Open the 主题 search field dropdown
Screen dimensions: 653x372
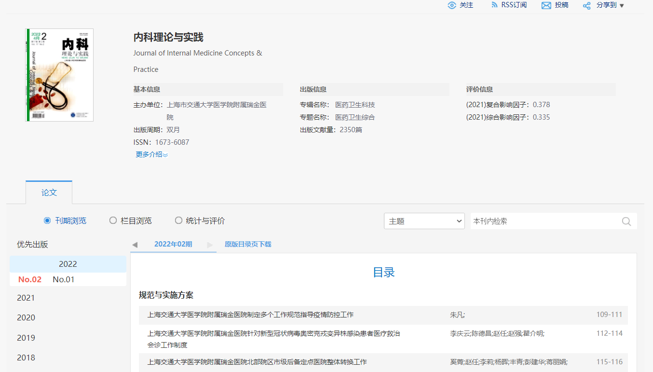(424, 220)
